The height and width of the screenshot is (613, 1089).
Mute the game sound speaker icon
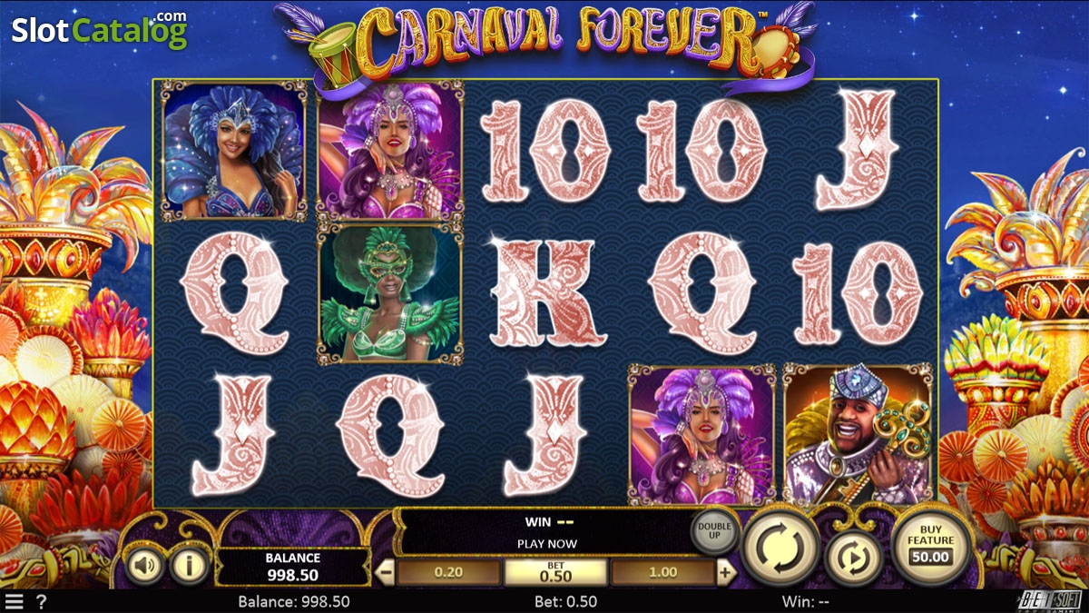click(144, 566)
